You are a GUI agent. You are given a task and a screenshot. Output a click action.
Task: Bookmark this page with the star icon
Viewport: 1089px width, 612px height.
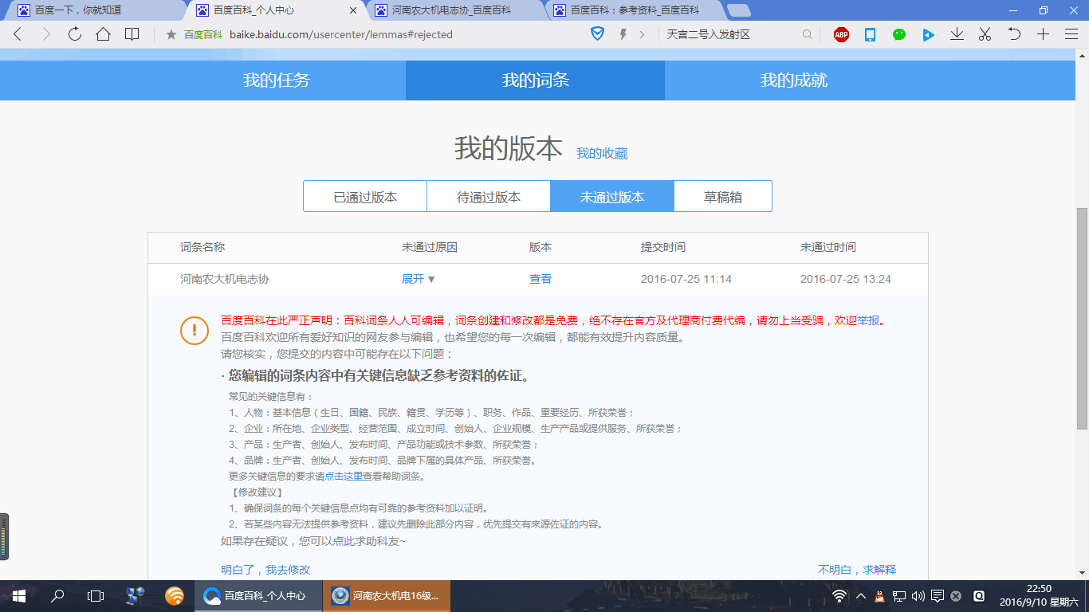[x=170, y=34]
